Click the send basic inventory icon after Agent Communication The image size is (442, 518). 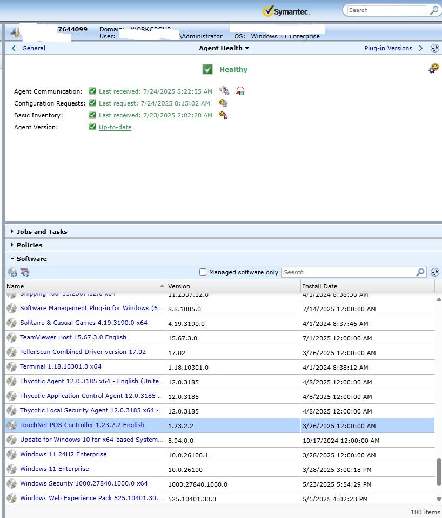224,91
